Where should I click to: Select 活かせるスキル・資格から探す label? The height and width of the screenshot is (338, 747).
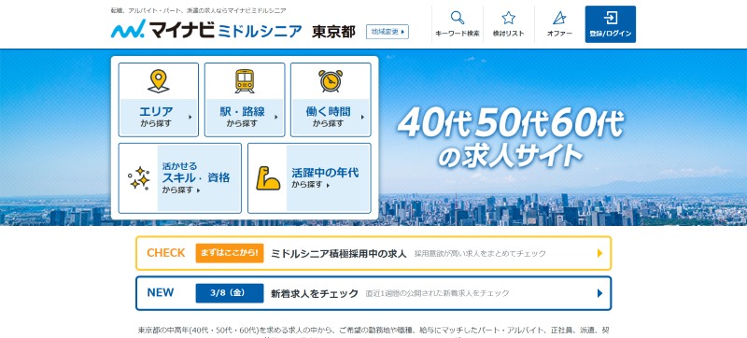pyautogui.click(x=196, y=178)
